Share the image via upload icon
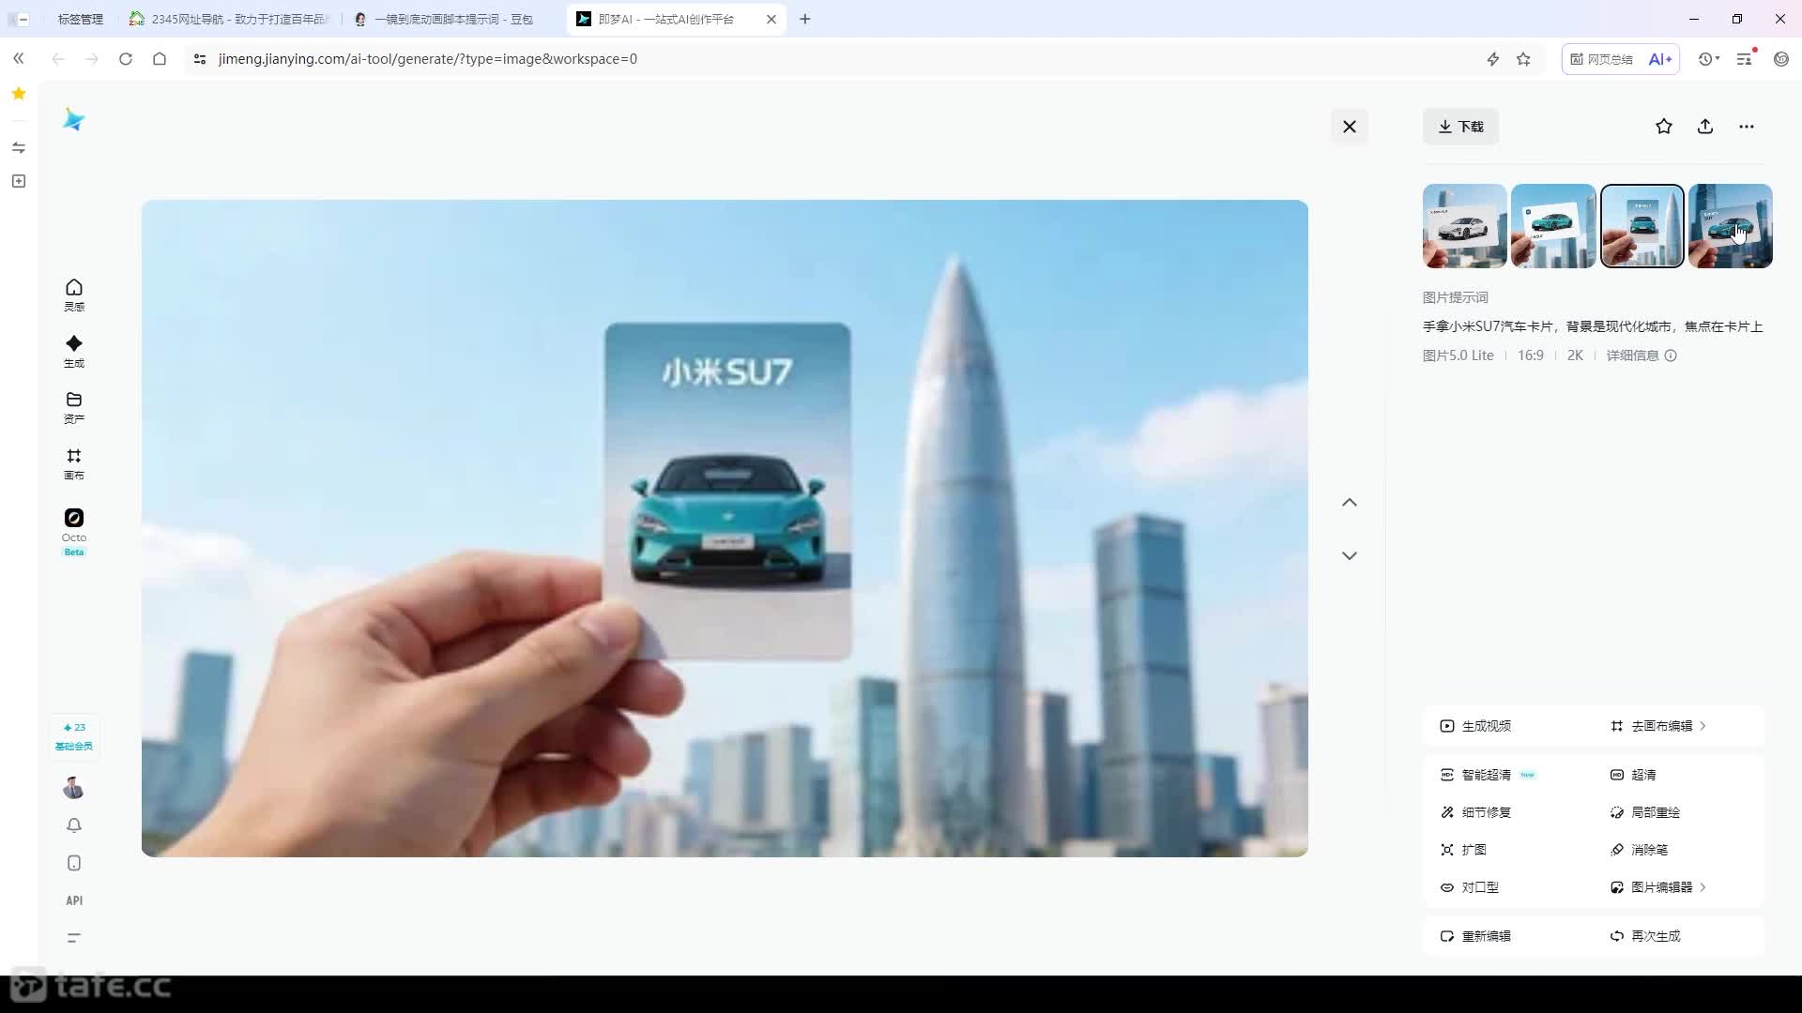Image resolution: width=1802 pixels, height=1013 pixels. pyautogui.click(x=1705, y=127)
